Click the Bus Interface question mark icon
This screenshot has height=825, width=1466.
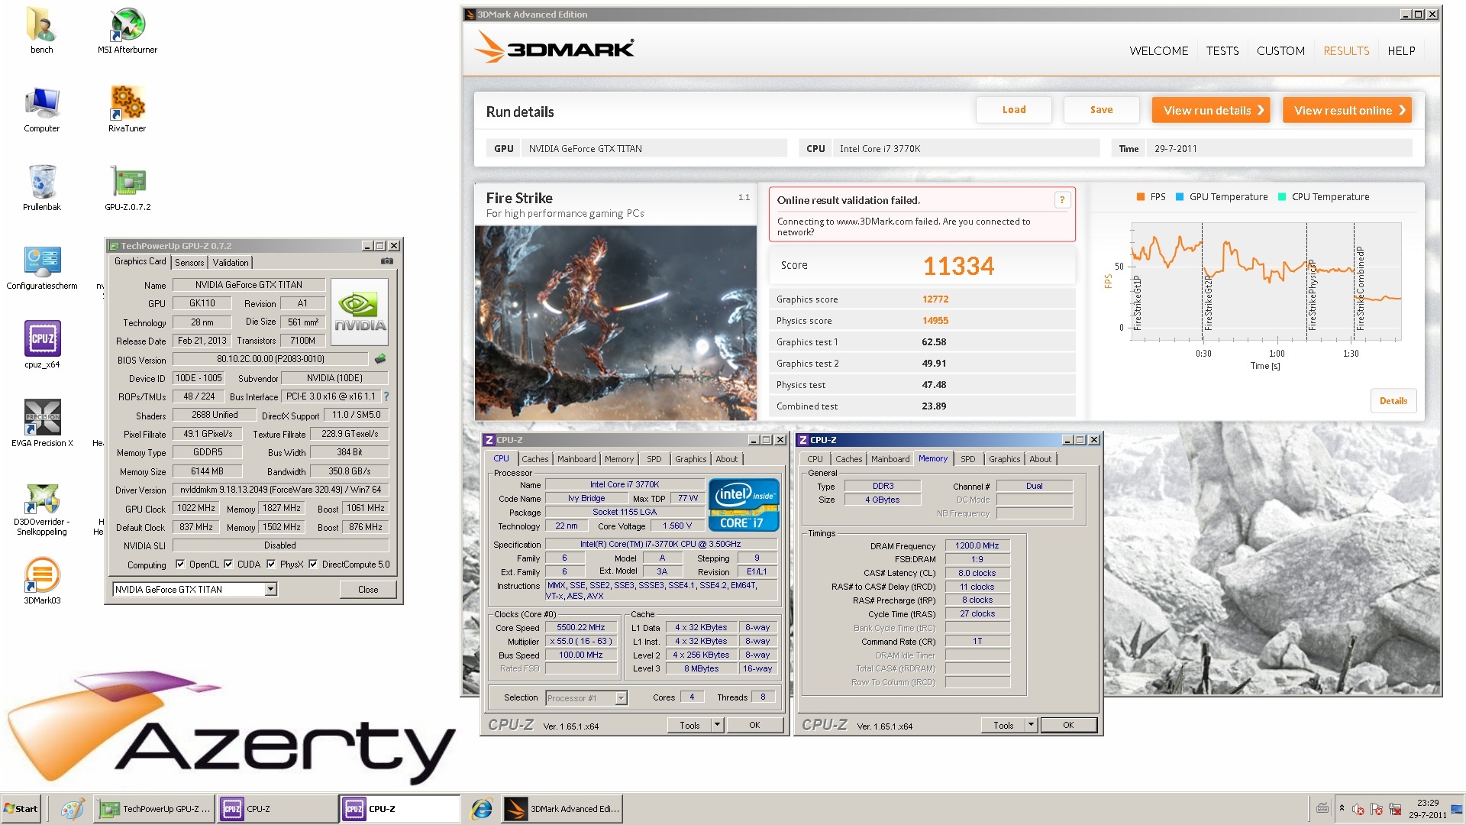(386, 396)
